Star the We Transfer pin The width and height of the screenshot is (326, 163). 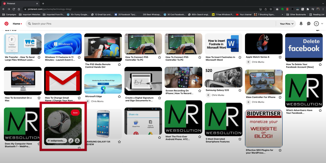click(x=39, y=57)
